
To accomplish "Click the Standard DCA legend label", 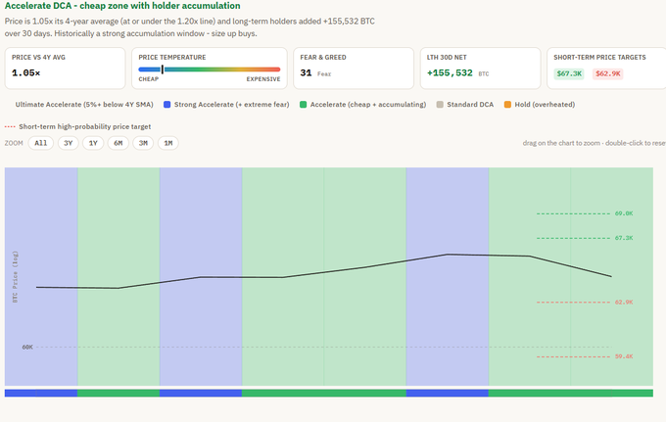I will [x=470, y=105].
